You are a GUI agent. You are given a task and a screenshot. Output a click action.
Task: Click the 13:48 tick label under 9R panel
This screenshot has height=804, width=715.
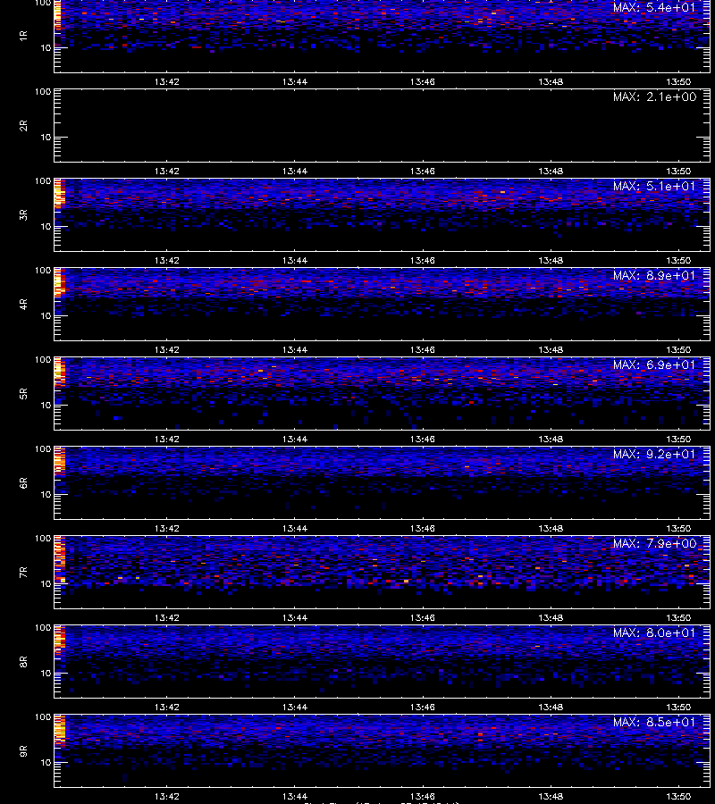pos(551,796)
